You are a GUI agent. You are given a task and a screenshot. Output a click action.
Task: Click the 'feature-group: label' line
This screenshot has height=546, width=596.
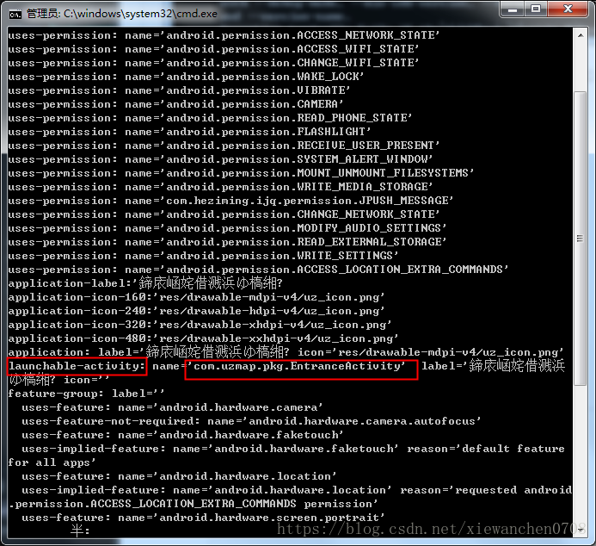pos(86,394)
